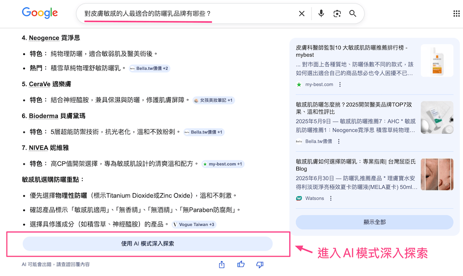Click the search magnifier icon

(x=352, y=13)
